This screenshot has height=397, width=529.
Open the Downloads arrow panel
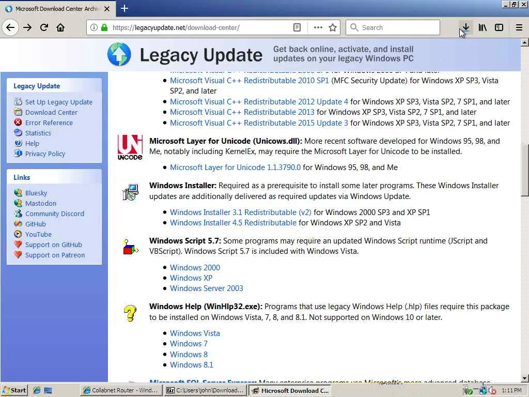[x=465, y=27]
